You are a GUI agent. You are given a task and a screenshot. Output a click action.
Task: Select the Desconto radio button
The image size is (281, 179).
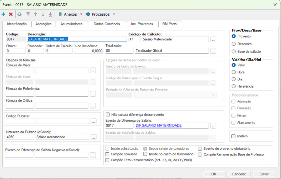tap(234, 44)
